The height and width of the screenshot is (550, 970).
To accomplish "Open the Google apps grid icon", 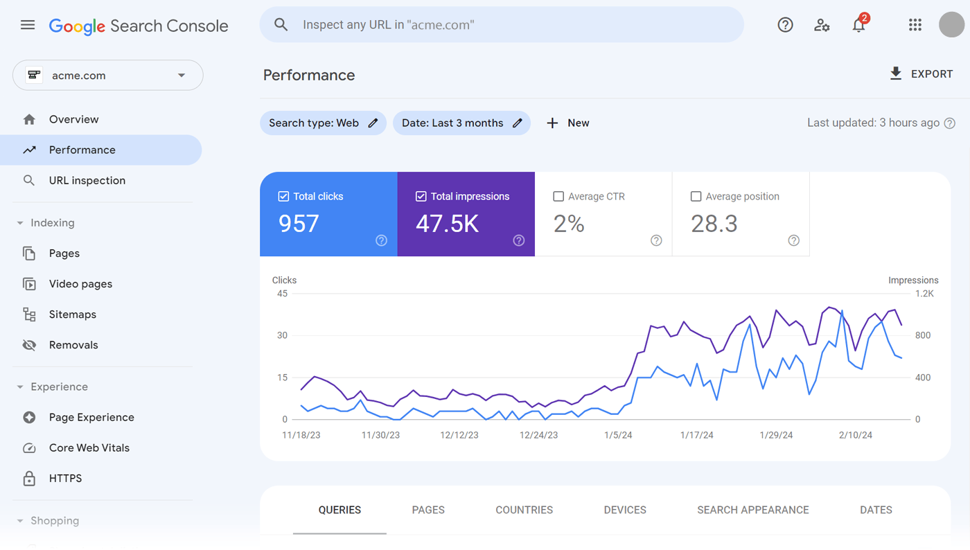I will pyautogui.click(x=915, y=24).
